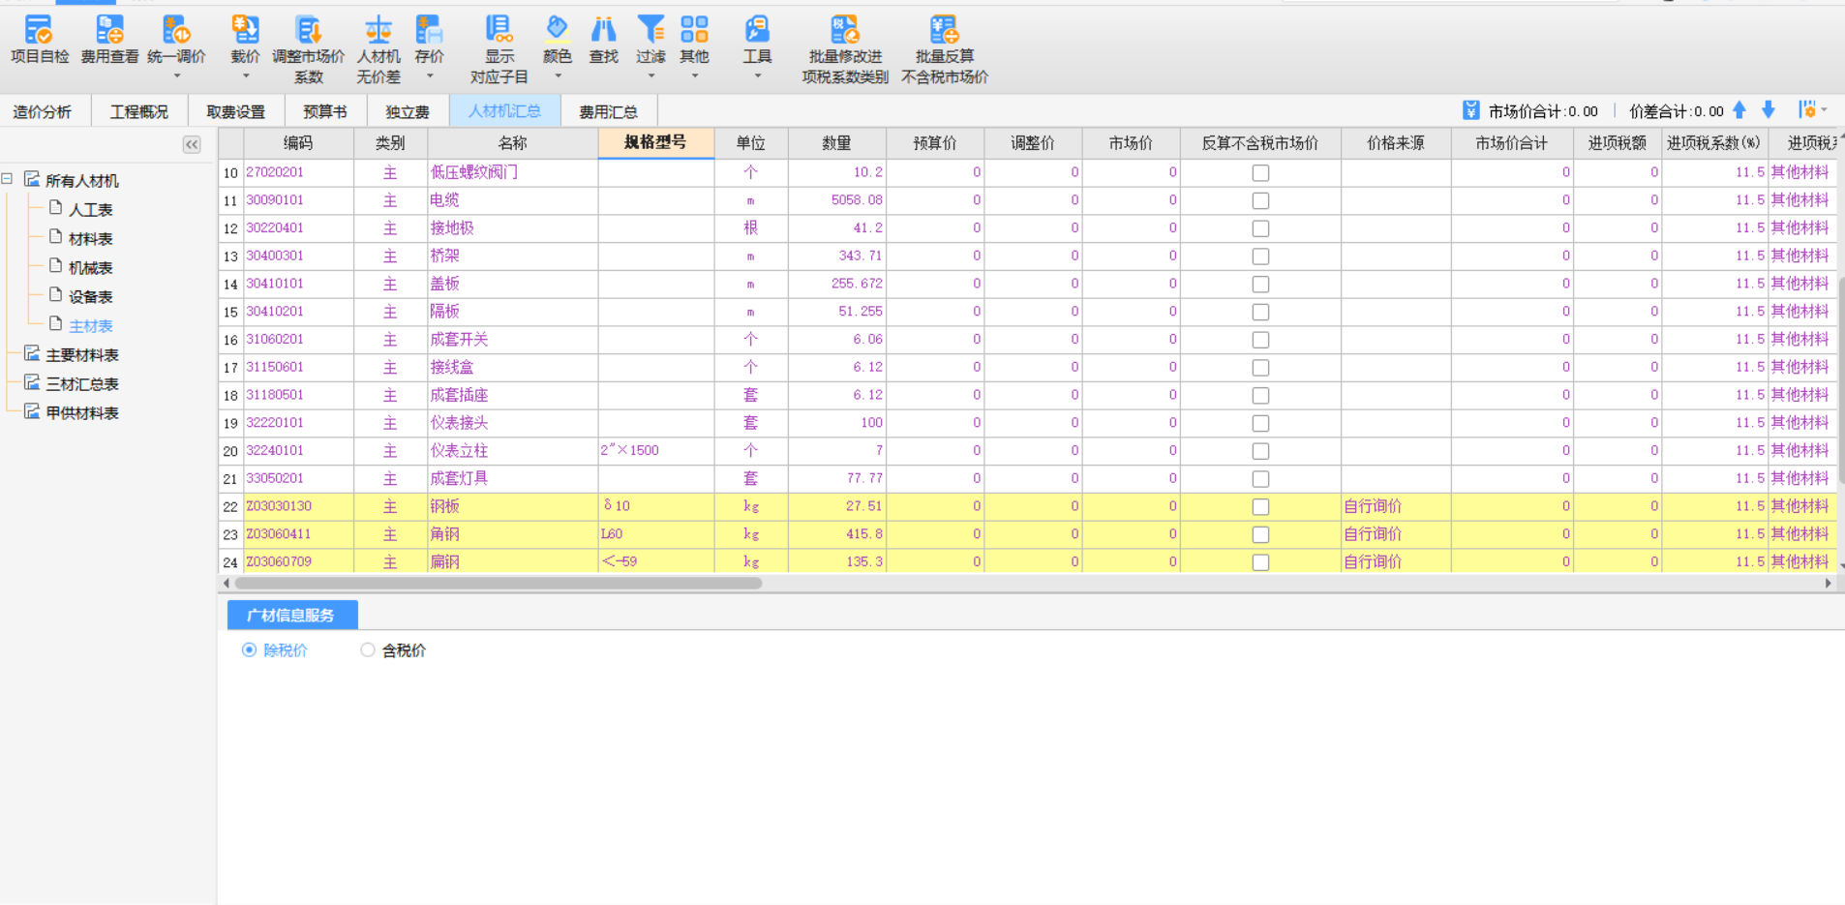The height and width of the screenshot is (905, 1845).
Task: Click the blue down arrow next to 价差合计
Action: point(1769,110)
